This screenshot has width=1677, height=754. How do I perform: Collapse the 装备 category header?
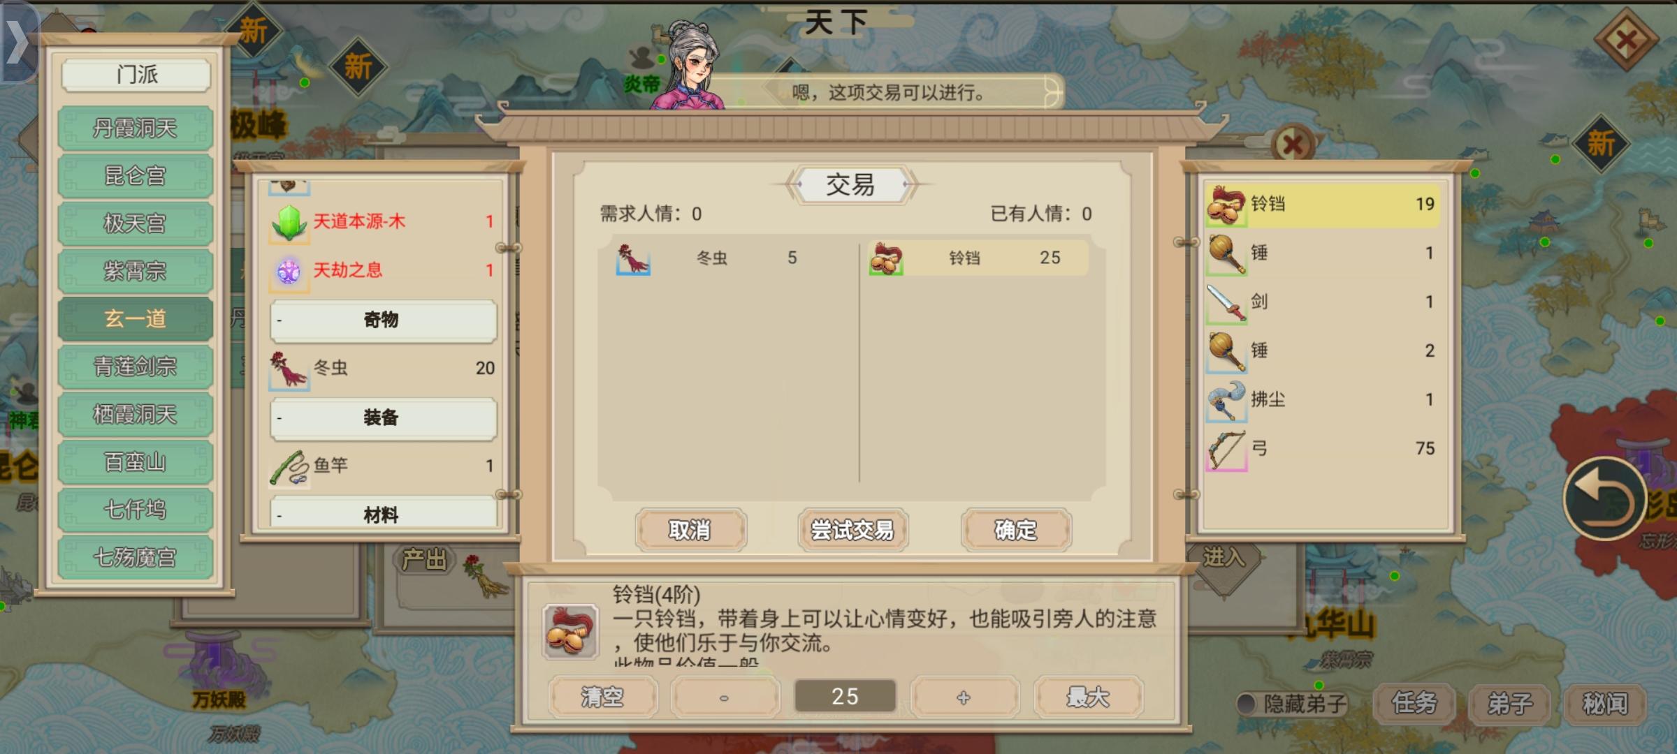(383, 418)
